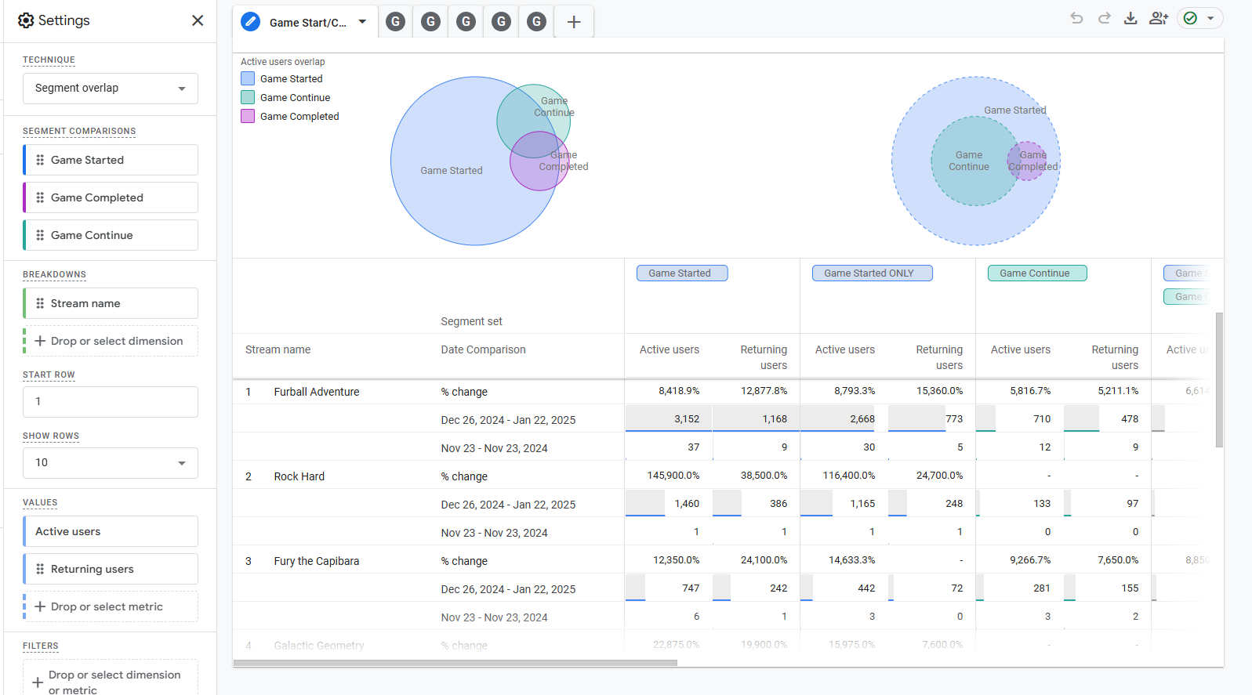1252x695 pixels.
Task: Add a new tab with plus icon
Action: [x=574, y=22]
